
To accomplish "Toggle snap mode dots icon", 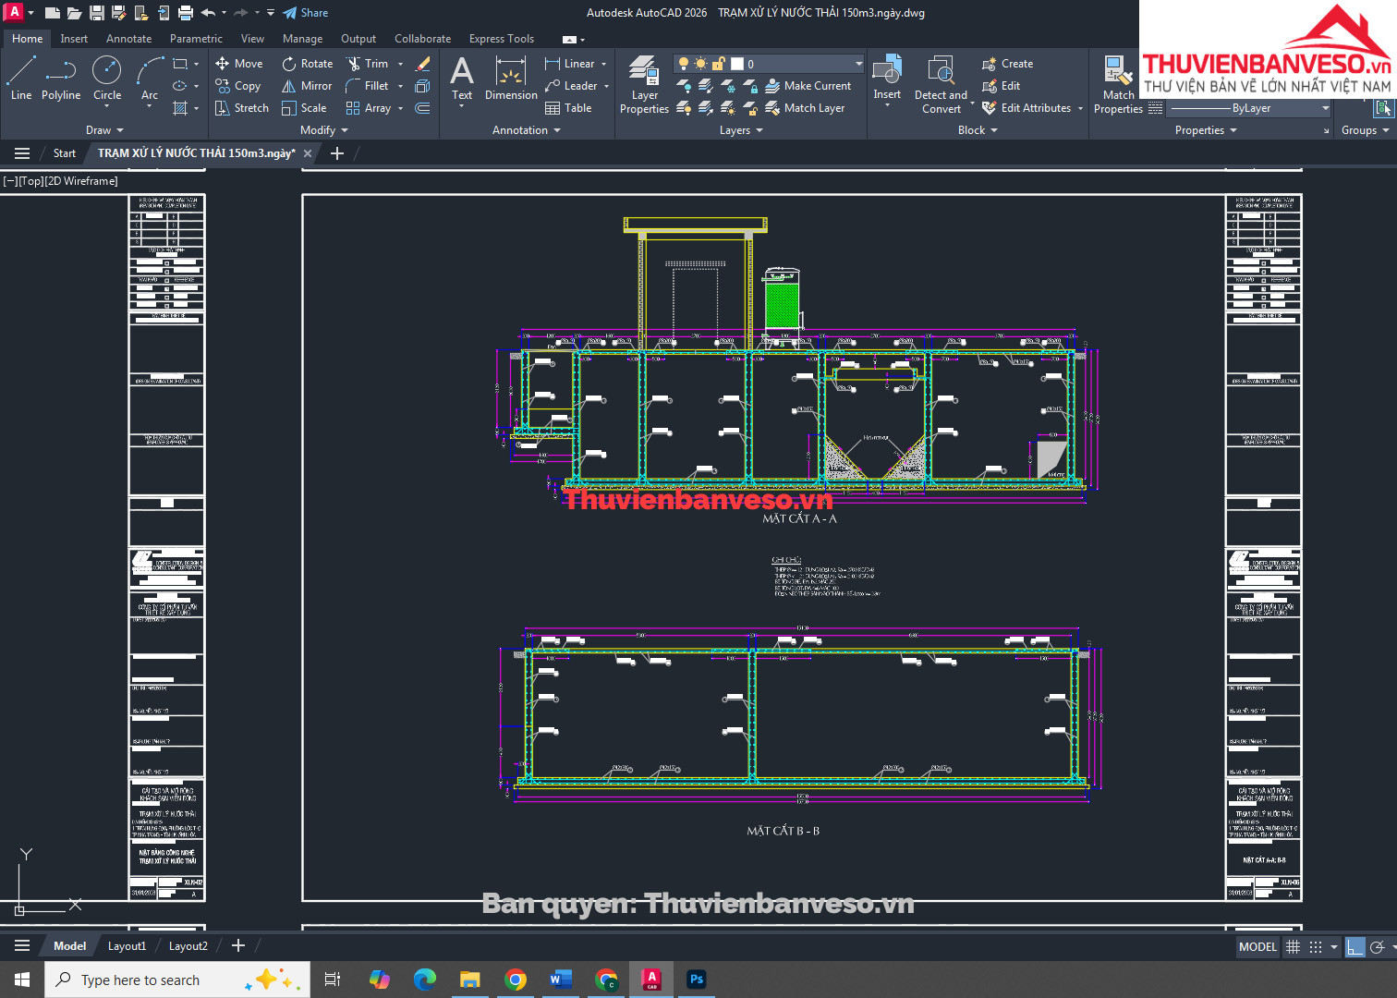I will 1316,946.
